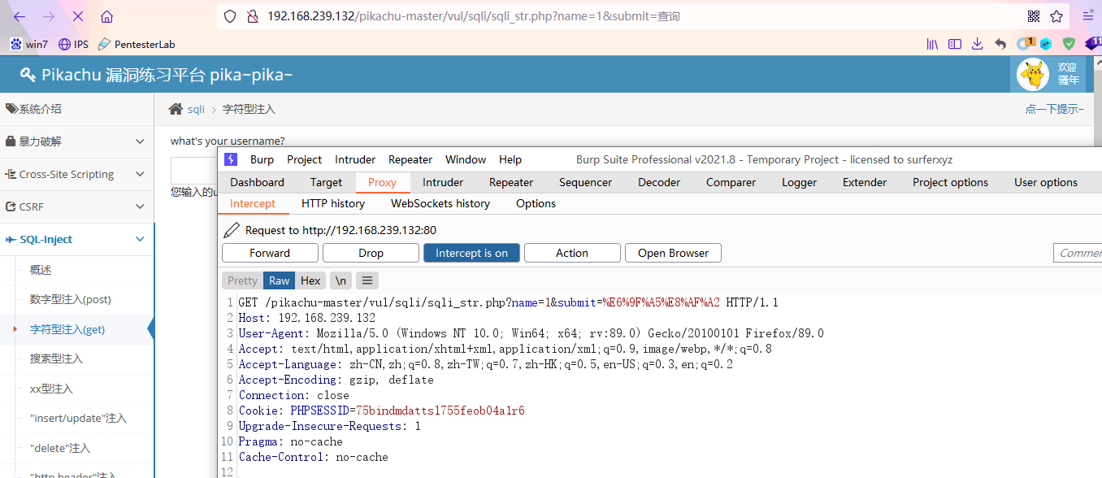Viewport: 1102px width, 478px height.
Task: Click the blue hexagon extension icon
Action: (1046, 44)
